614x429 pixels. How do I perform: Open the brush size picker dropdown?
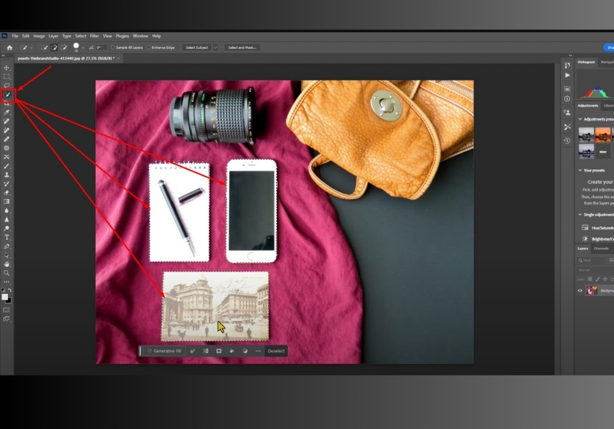coord(83,48)
